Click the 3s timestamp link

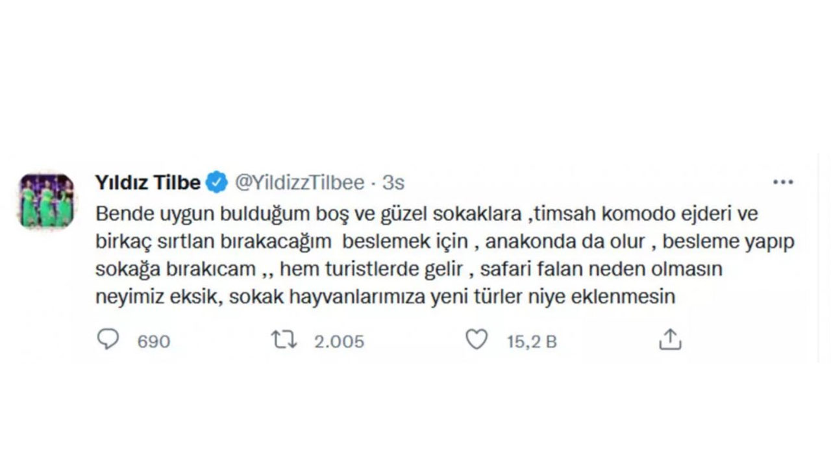pyautogui.click(x=392, y=182)
